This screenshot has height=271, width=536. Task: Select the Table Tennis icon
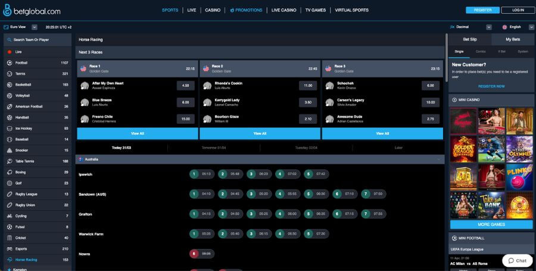[x=10, y=161]
